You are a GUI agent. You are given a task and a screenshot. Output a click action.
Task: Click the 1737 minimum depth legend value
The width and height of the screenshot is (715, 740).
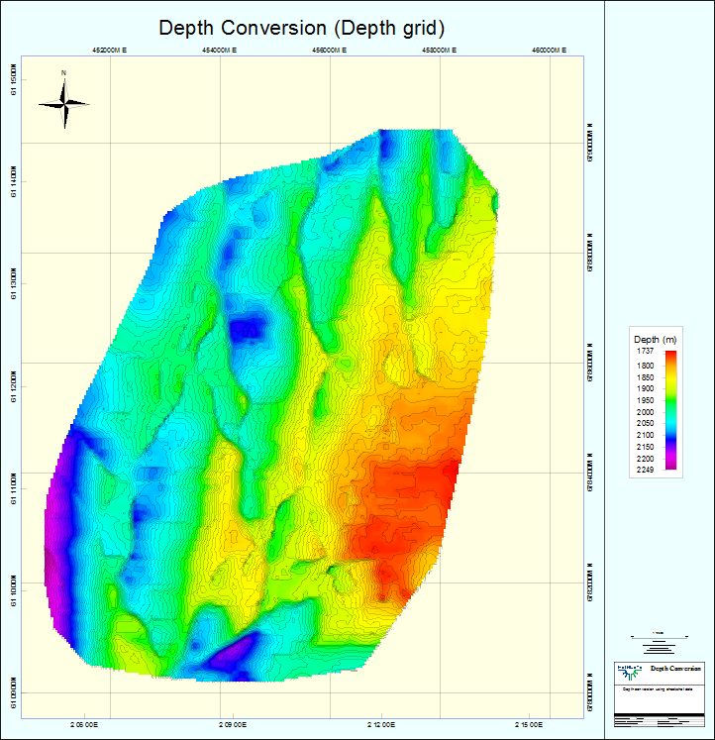[645, 352]
